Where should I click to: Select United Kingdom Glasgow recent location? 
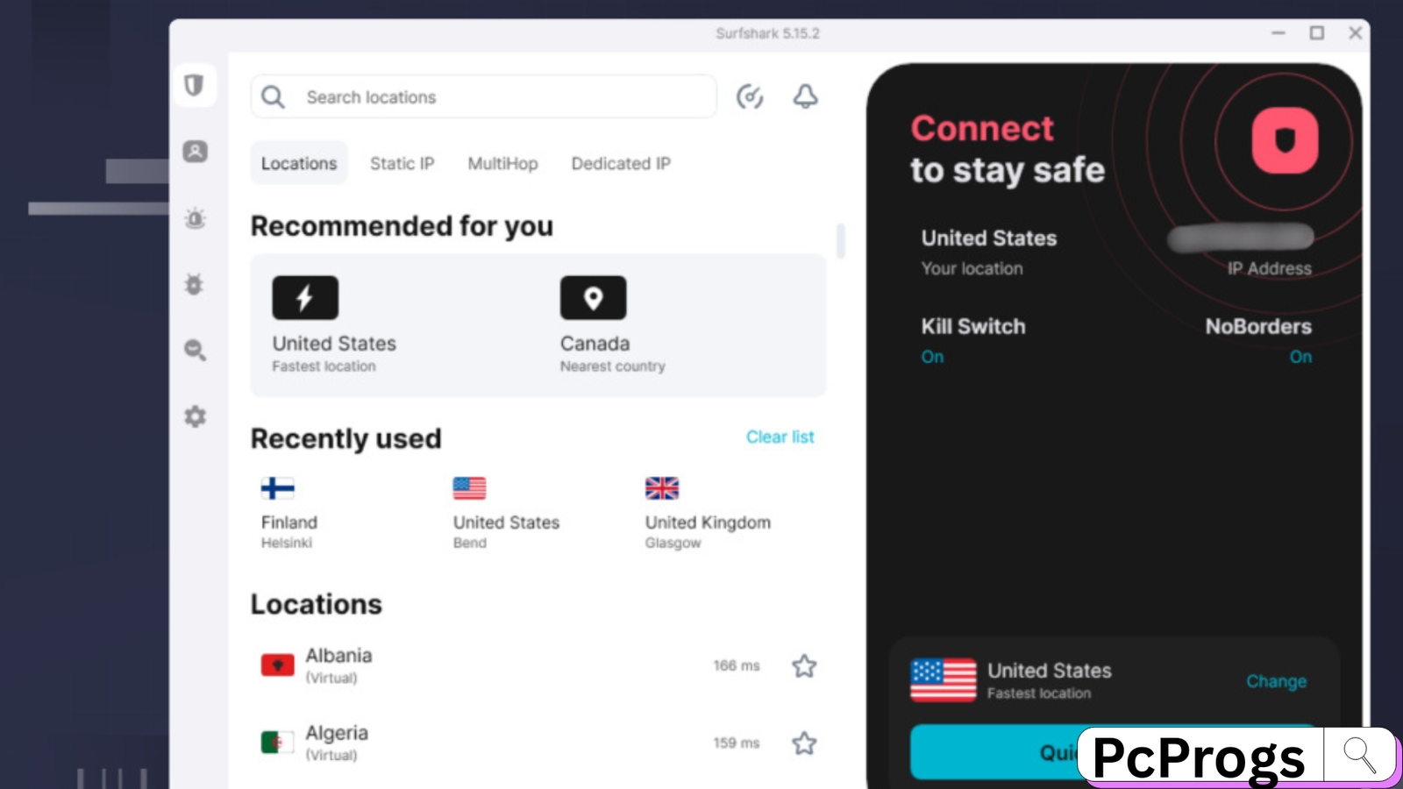708,514
